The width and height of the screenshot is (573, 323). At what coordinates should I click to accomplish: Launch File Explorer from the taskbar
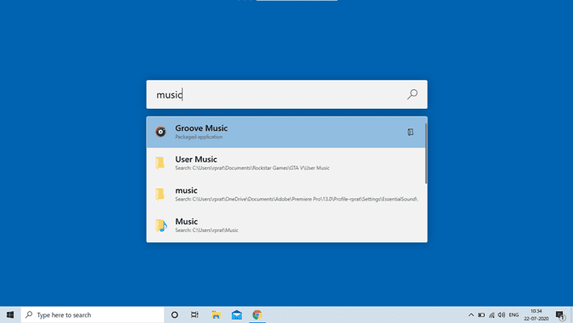(x=216, y=314)
